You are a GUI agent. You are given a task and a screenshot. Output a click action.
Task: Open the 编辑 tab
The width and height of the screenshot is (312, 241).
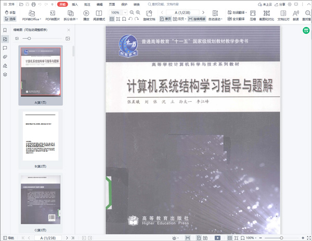pyautogui.click(x=99, y=4)
